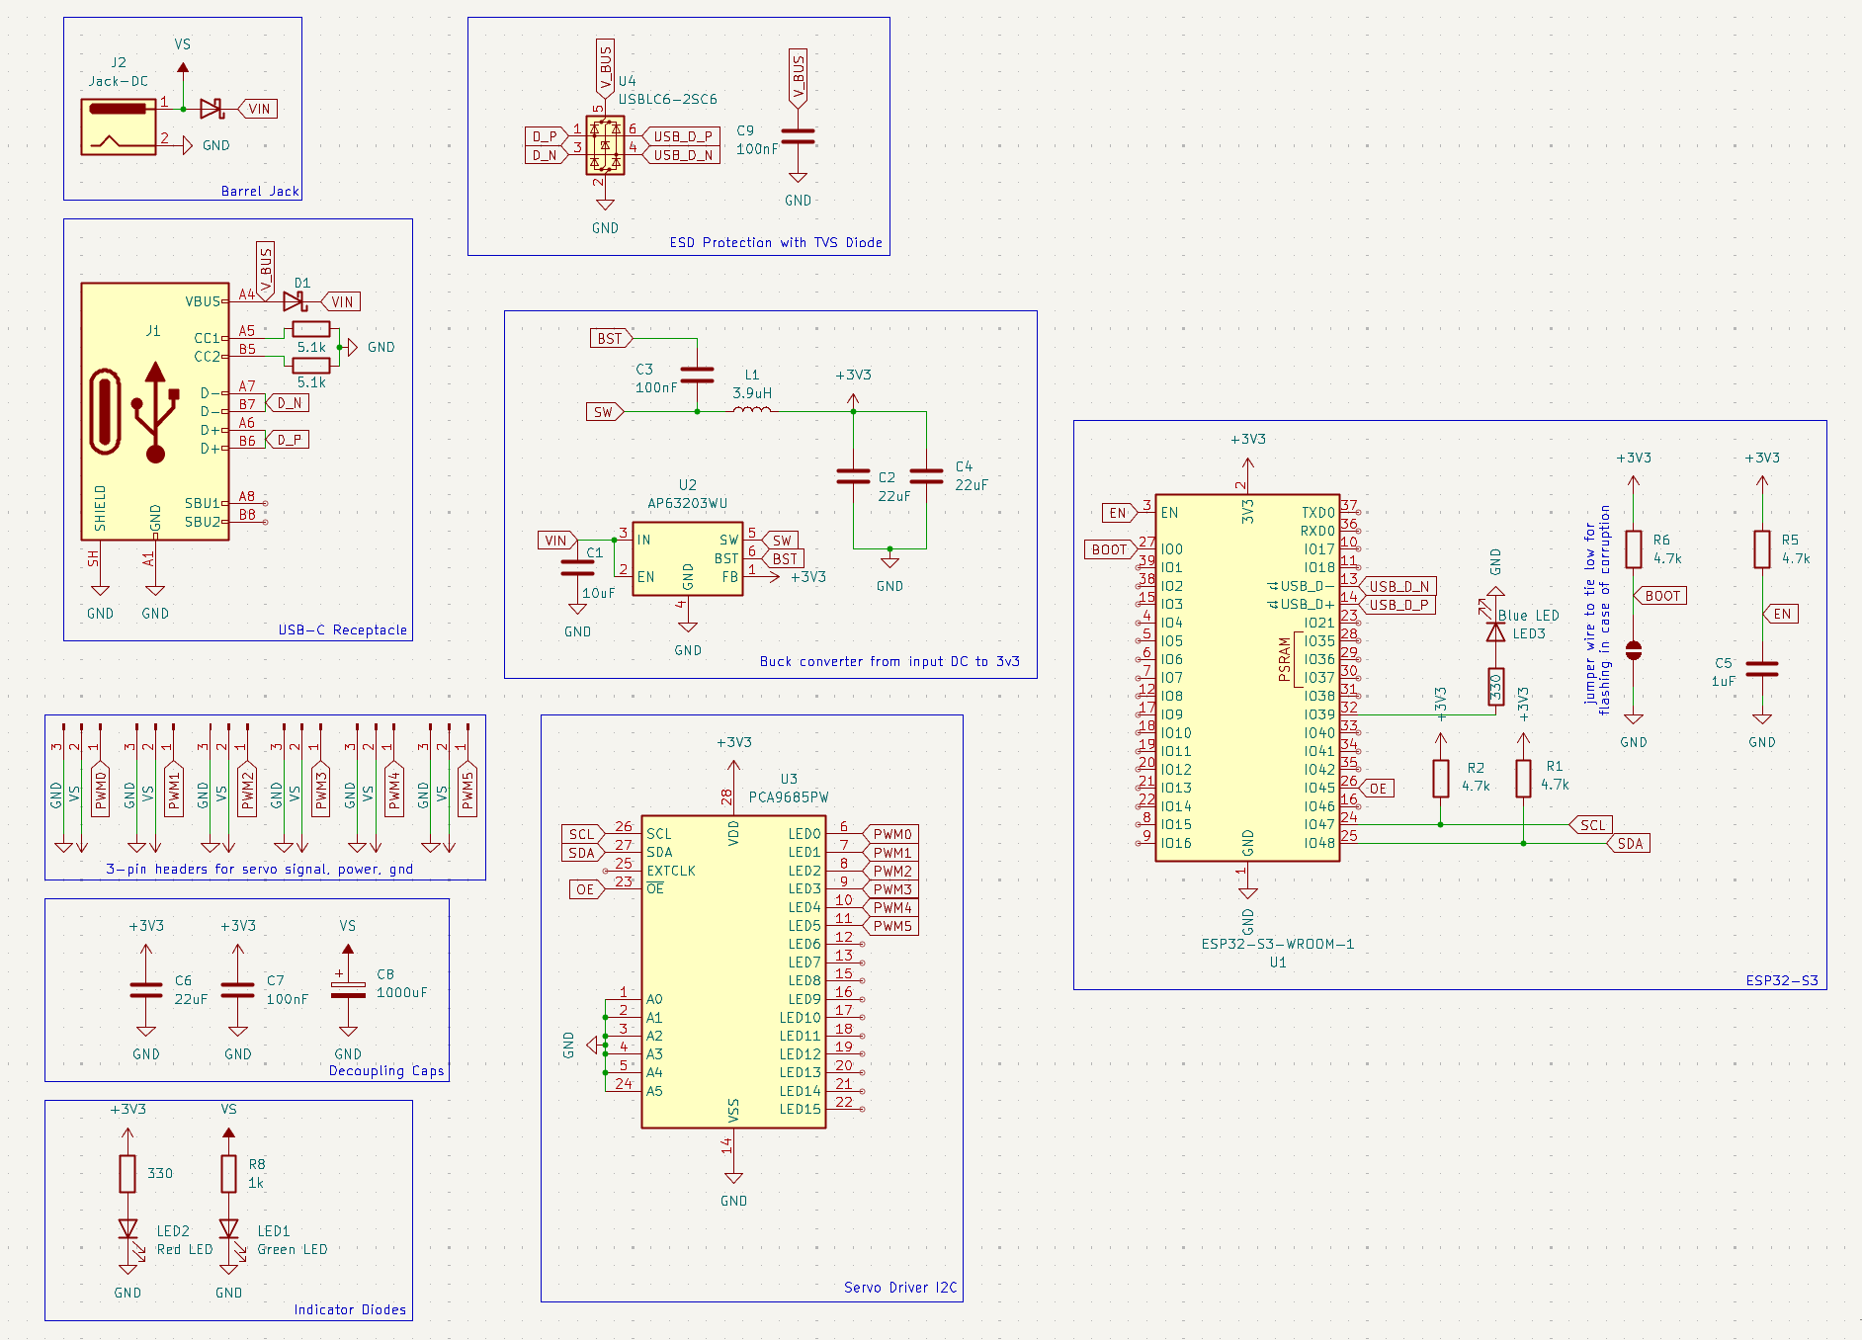This screenshot has height=1340, width=1862.
Task: Click the polarized capacitor C8 1000uF
Action: pos(348,988)
